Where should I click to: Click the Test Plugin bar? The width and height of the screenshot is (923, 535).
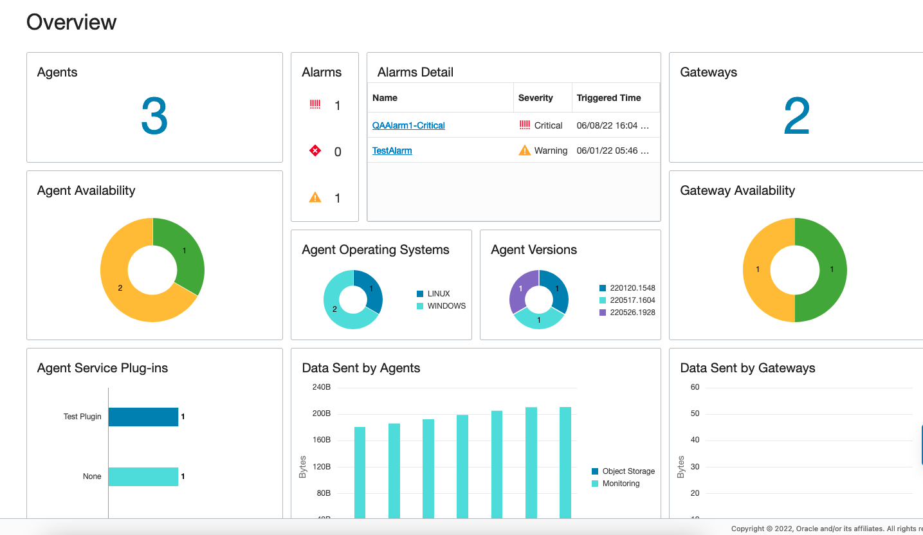[143, 417]
